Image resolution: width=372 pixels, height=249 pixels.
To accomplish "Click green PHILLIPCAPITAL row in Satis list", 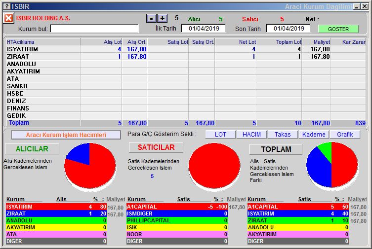I will [x=177, y=220].
